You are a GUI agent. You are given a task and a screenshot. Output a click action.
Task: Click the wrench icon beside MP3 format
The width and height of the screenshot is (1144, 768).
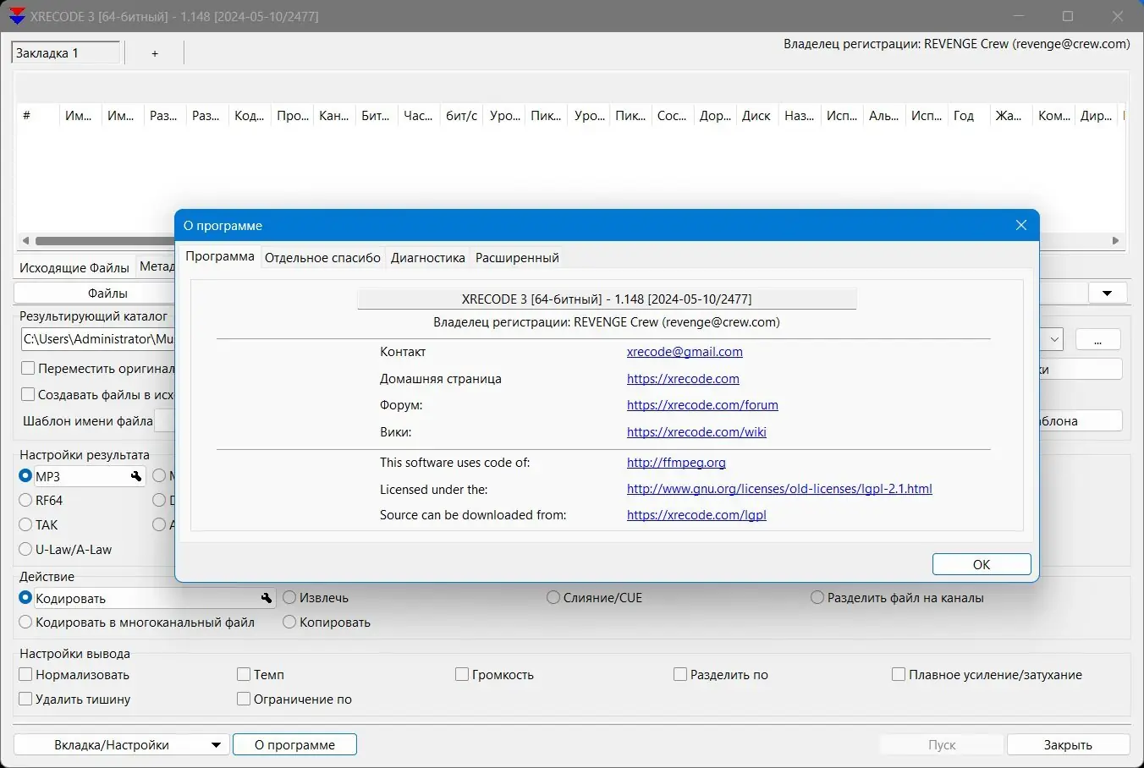coord(136,477)
